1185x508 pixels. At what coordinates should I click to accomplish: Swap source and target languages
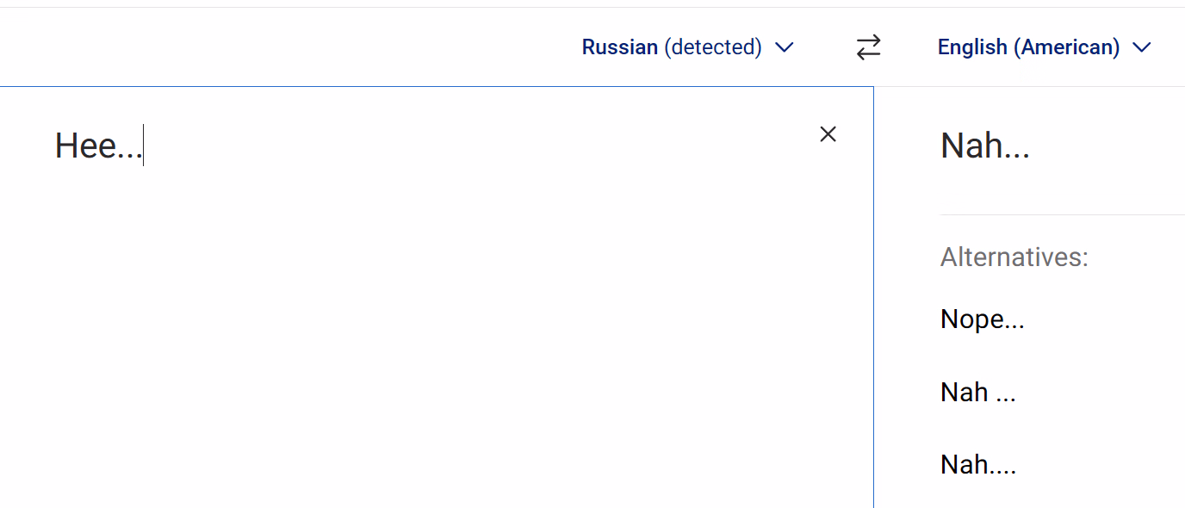868,47
